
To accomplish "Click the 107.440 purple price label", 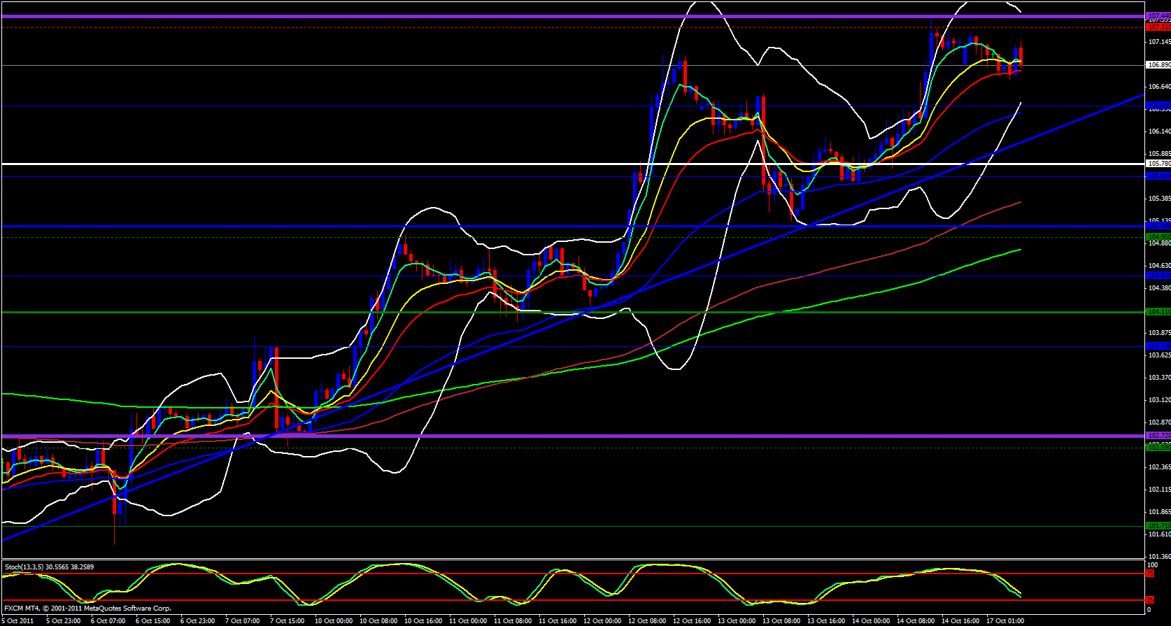I will point(1158,16).
